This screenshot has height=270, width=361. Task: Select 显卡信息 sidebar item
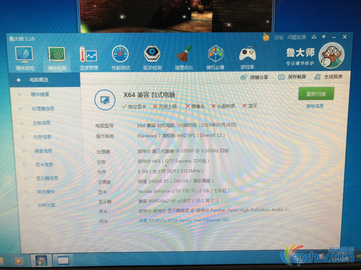pos(44,165)
